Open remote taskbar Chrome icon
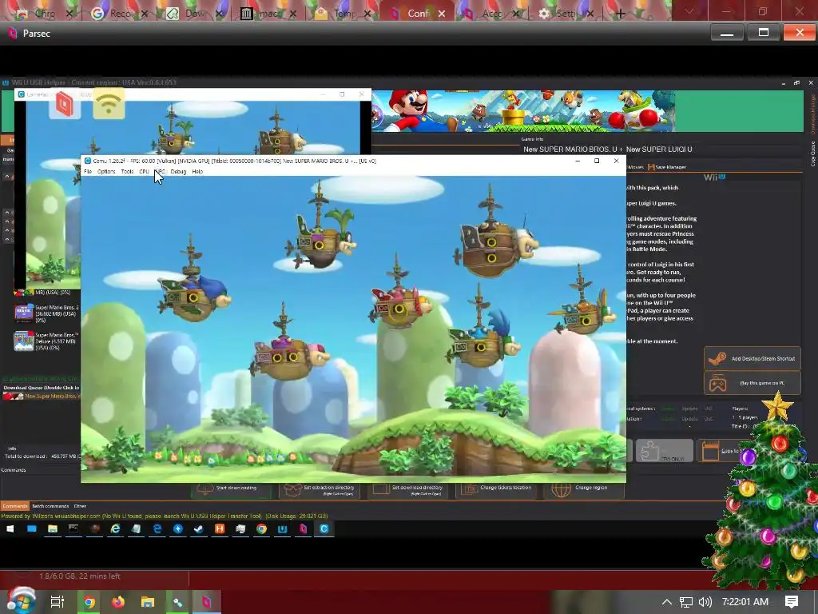 pos(261,529)
